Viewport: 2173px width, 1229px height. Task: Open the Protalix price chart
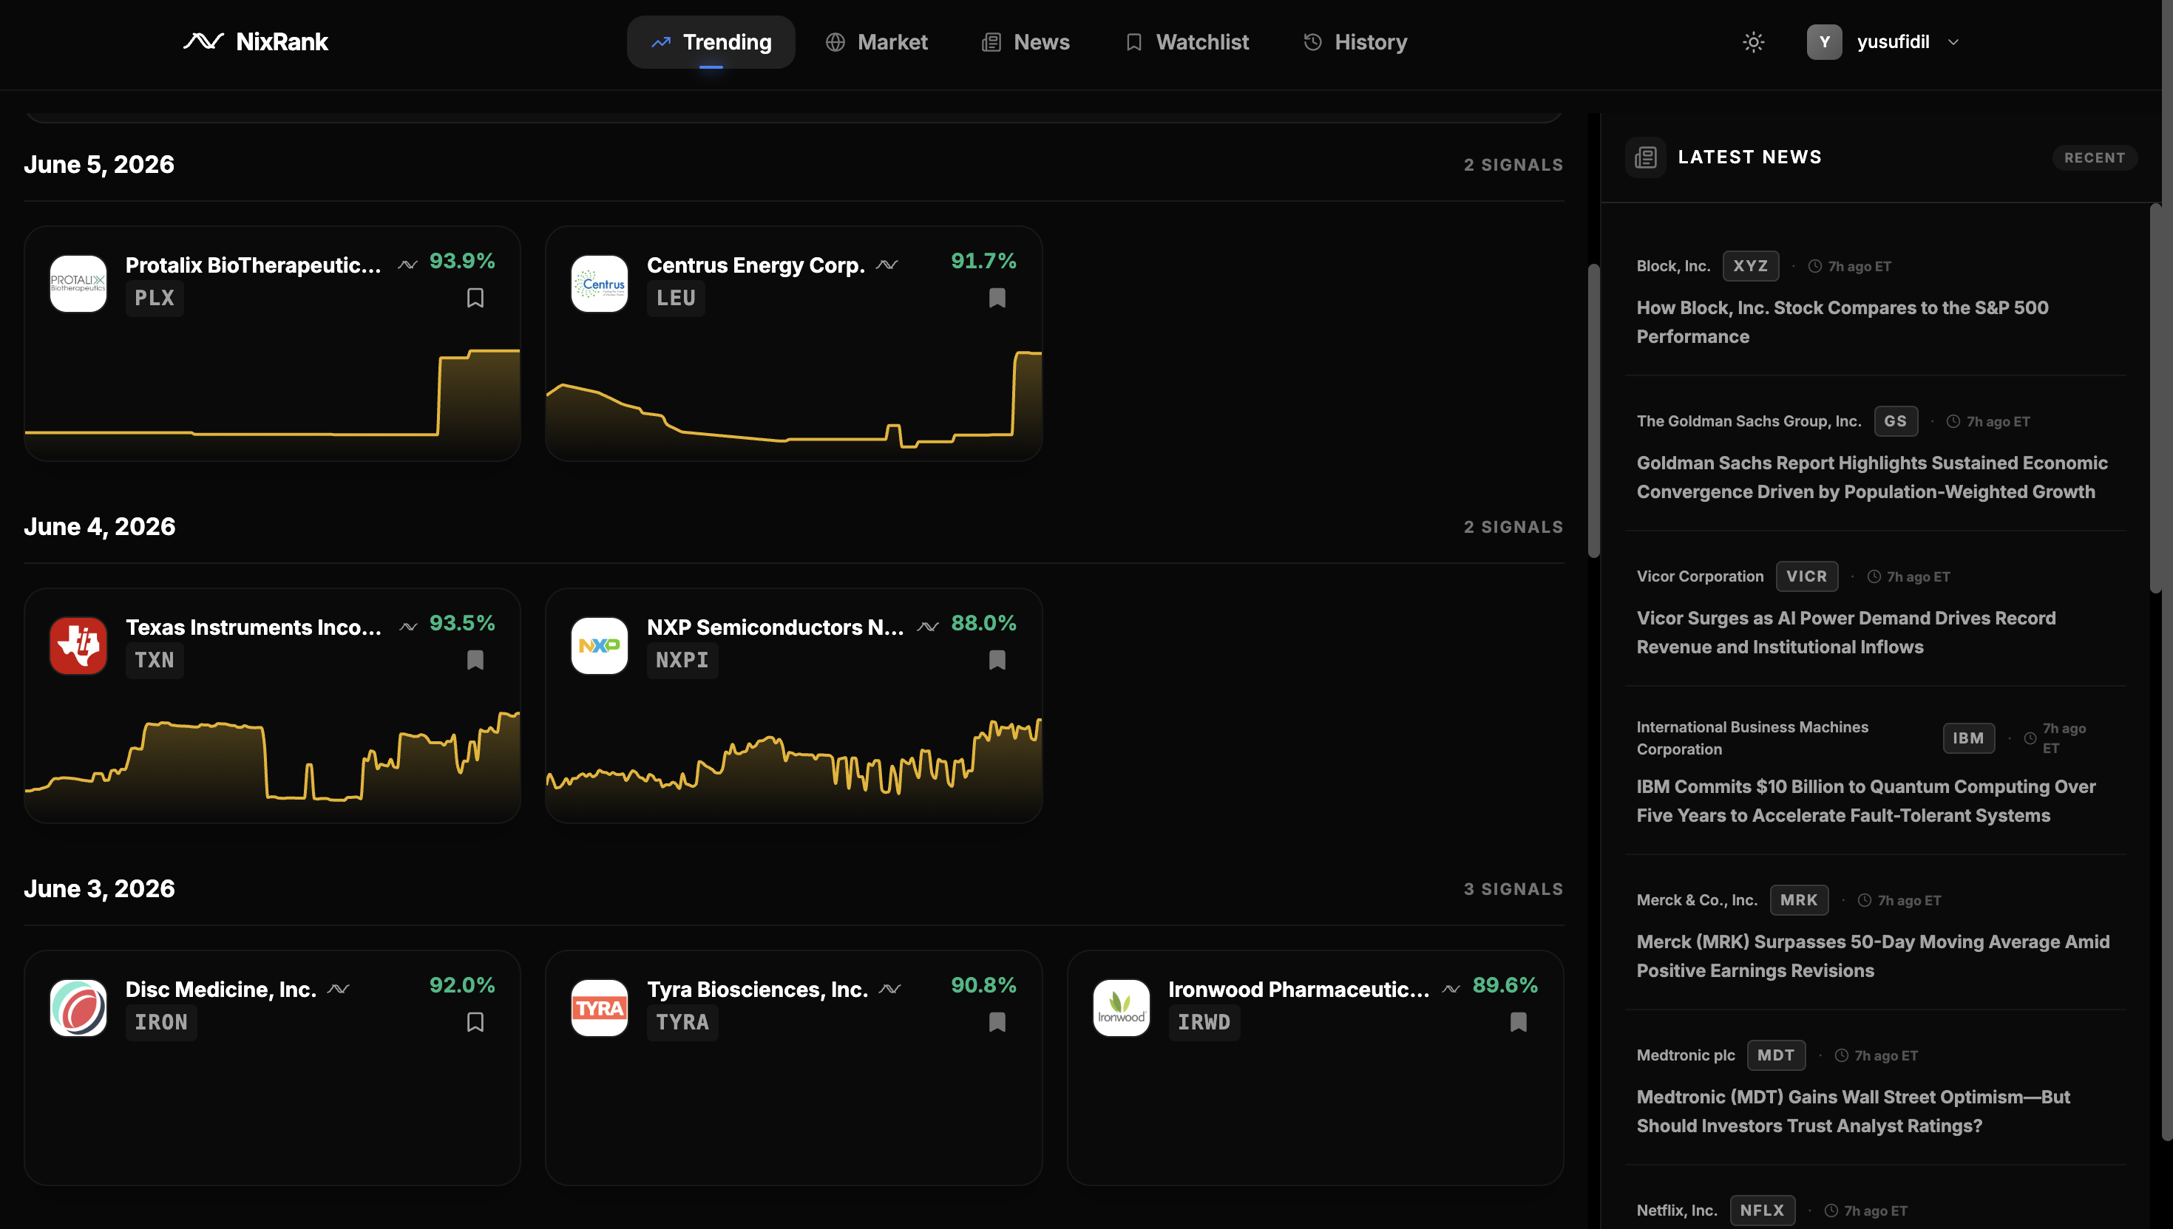pyautogui.click(x=272, y=403)
